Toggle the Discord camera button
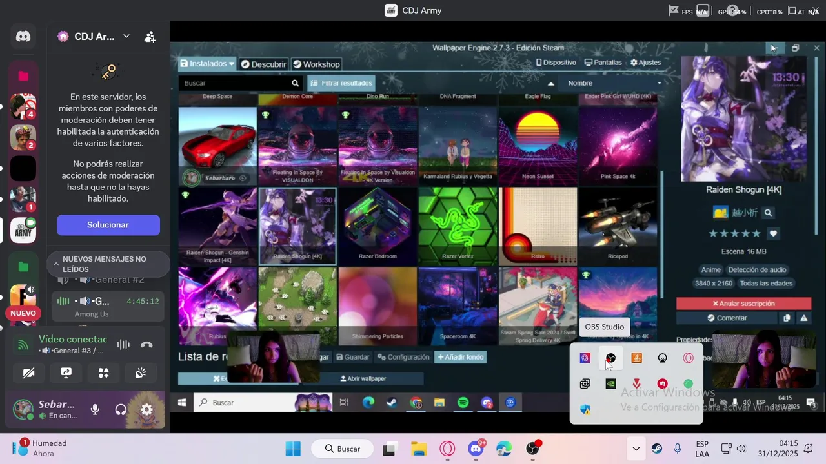This screenshot has width=826, height=464. click(28, 373)
